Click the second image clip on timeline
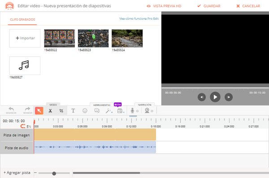This screenshot has height=178, width=269. point(95,135)
